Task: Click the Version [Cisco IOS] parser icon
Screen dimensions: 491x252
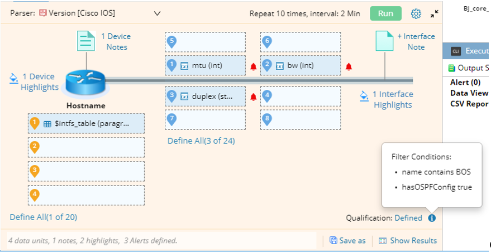Action: pyautogui.click(x=42, y=13)
